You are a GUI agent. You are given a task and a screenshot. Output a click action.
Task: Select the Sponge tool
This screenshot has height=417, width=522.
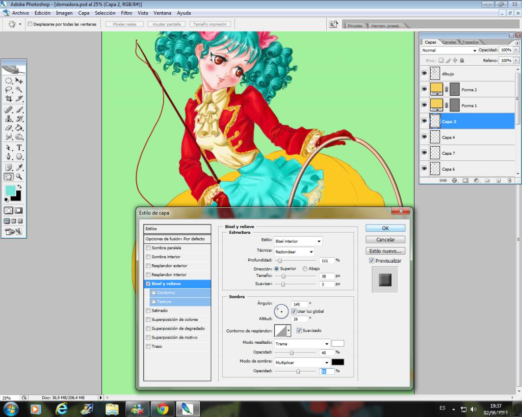pyautogui.click(x=19, y=136)
